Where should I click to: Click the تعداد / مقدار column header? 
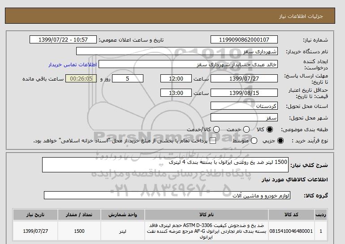click(79, 214)
